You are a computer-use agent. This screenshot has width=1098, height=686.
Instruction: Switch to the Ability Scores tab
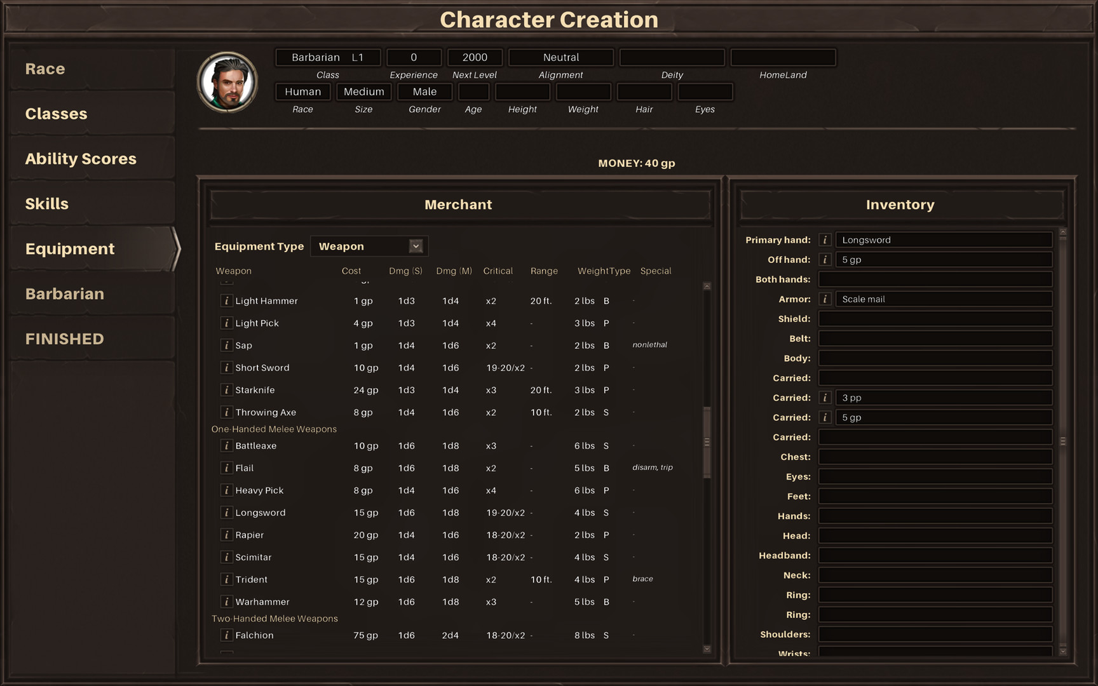81,158
